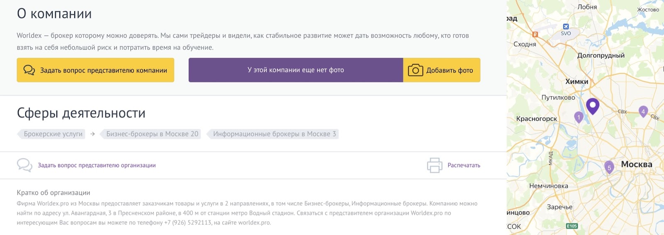This screenshot has width=664, height=235.
Task: Click the Сферы деятельности heading
Action: pos(81,113)
